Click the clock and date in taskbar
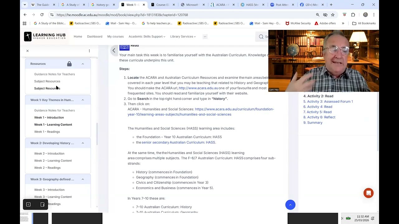 (362, 218)
